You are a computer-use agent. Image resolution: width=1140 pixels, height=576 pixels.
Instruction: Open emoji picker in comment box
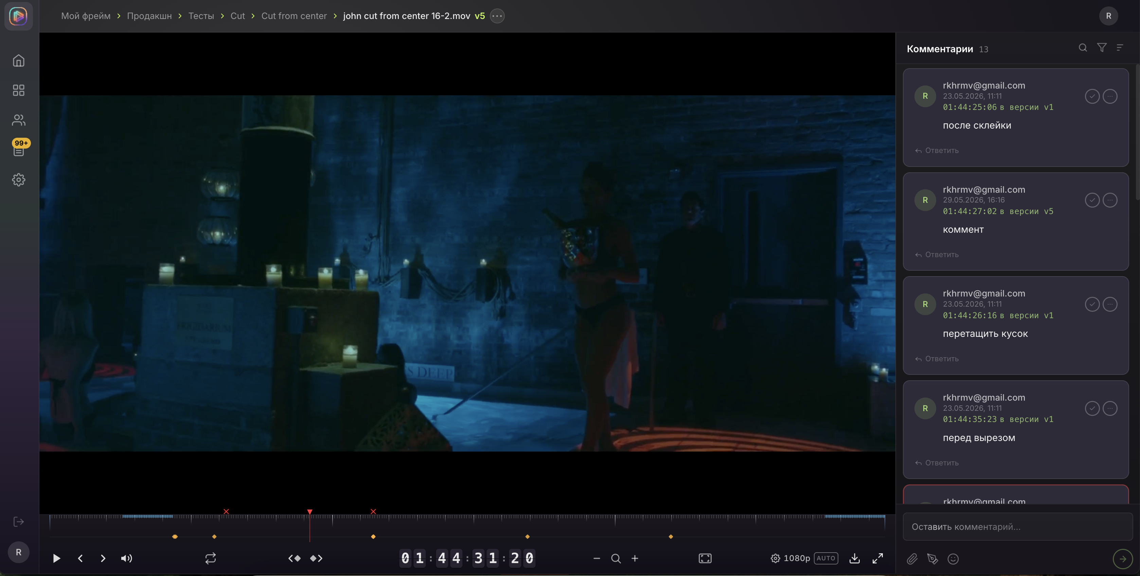[953, 559]
